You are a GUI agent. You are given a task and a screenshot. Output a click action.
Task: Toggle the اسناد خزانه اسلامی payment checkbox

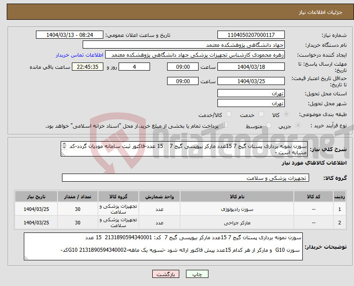point(225,125)
